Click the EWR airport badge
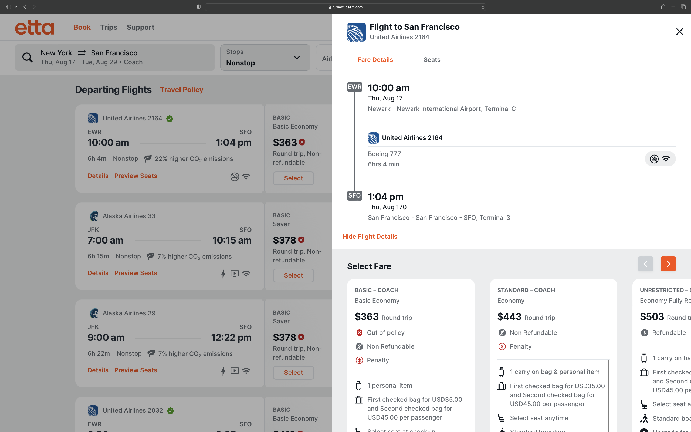This screenshot has width=691, height=432. pos(354,87)
